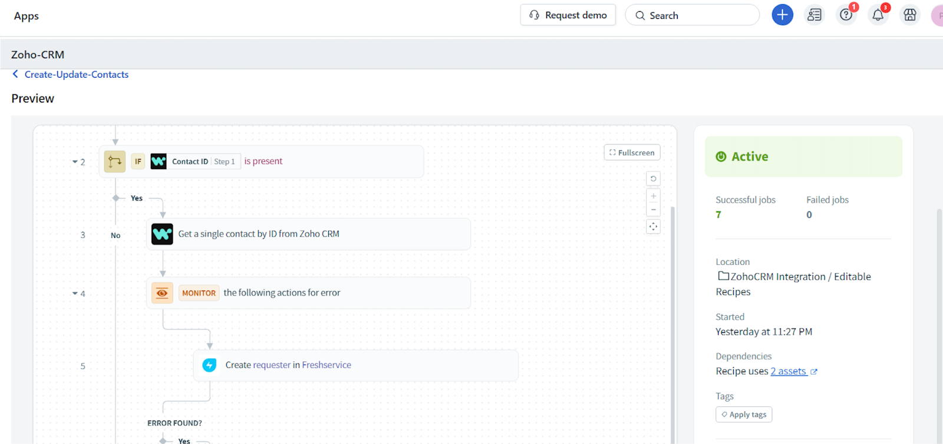943x444 pixels.
Task: Open the help question mark icon
Action: pos(846,15)
